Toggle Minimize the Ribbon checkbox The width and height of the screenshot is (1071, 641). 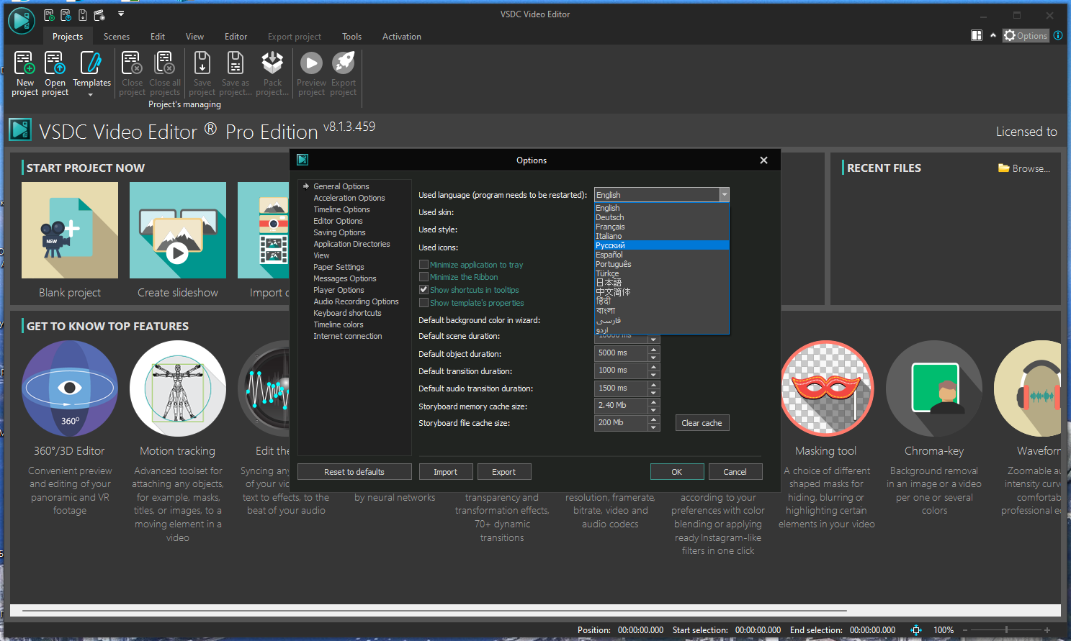(424, 277)
